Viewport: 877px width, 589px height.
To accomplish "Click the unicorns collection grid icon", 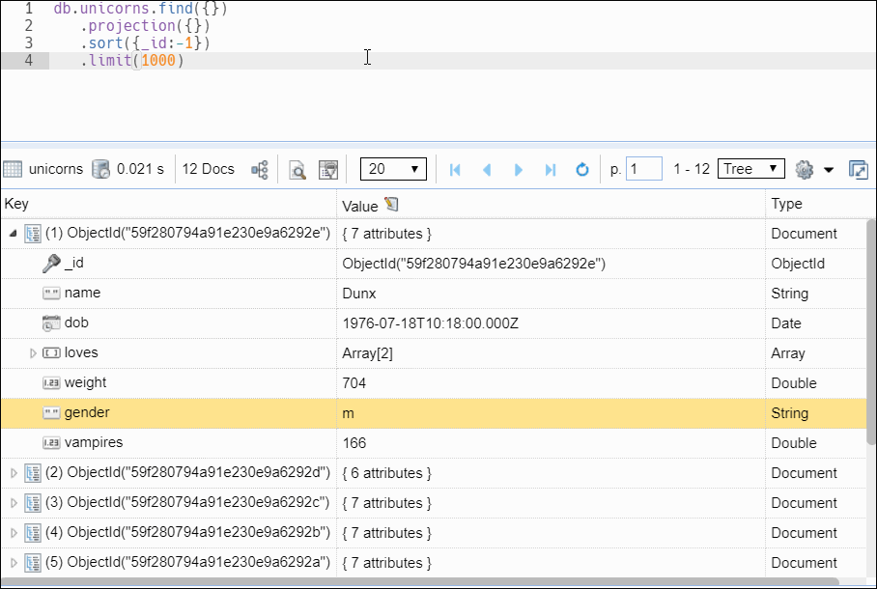I will click(13, 169).
